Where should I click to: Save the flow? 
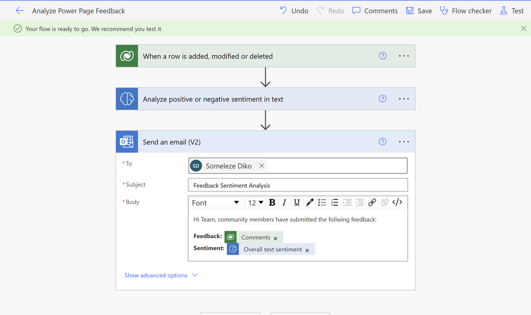pos(419,11)
